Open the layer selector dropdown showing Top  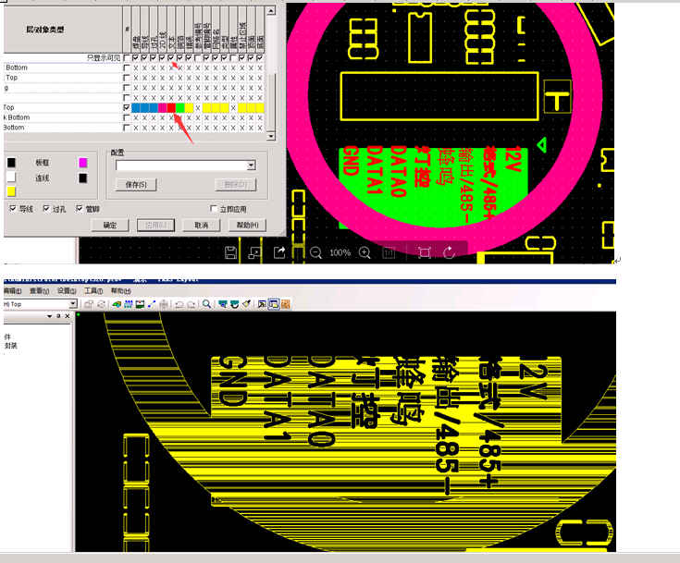click(x=73, y=304)
